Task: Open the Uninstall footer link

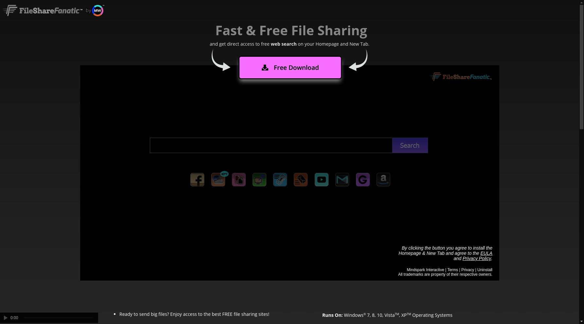Action: [485, 270]
